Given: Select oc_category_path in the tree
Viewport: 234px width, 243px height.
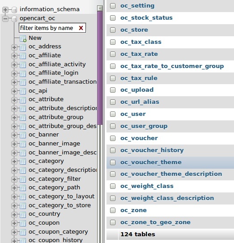Looking at the screenshot, I should pos(54,188).
